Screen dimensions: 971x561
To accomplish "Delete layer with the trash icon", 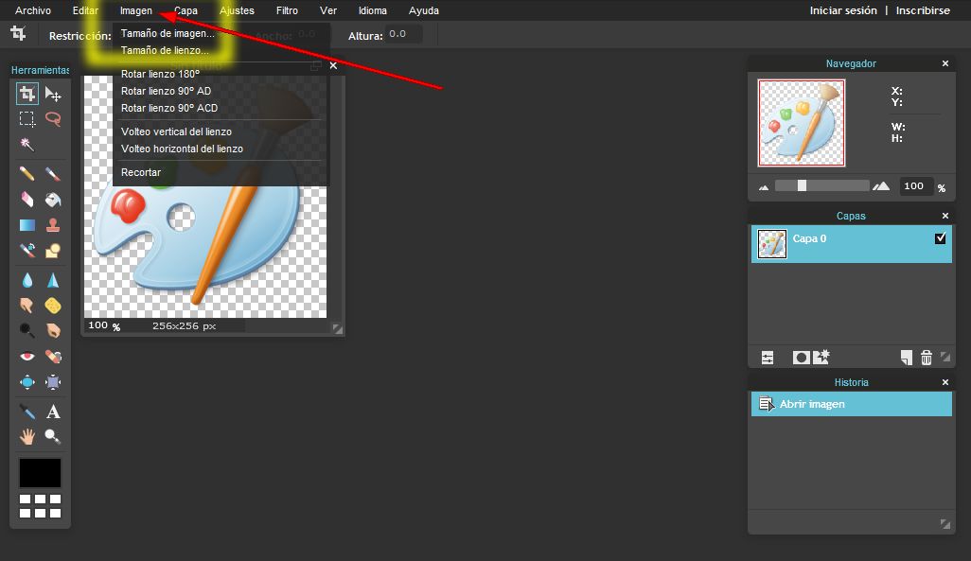I will 927,358.
